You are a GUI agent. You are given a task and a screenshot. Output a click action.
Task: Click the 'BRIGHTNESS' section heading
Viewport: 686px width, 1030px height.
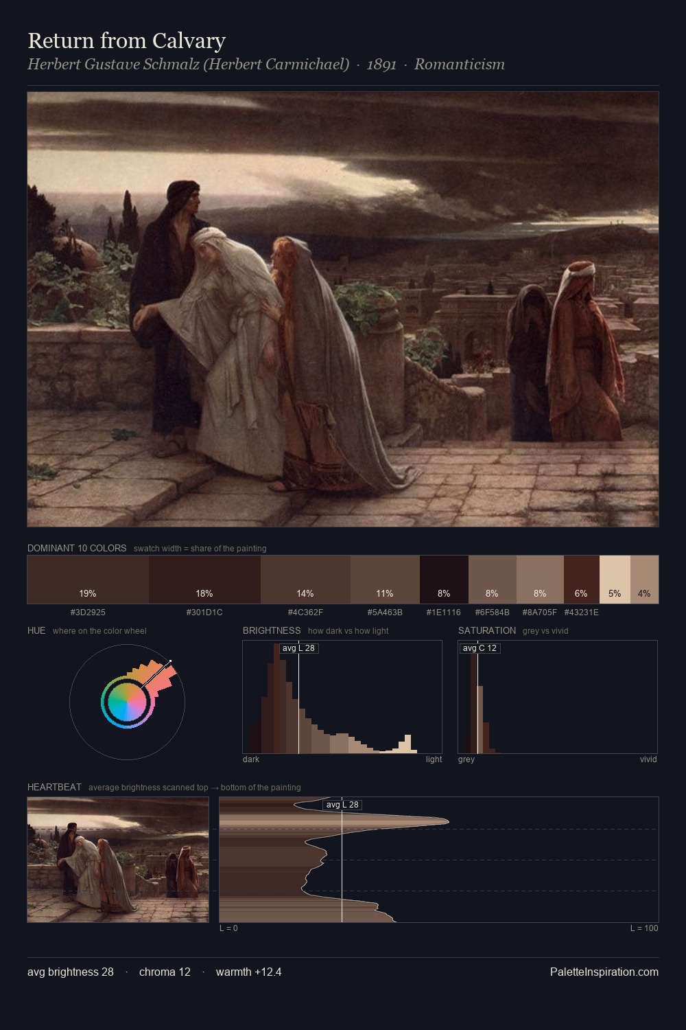272,630
